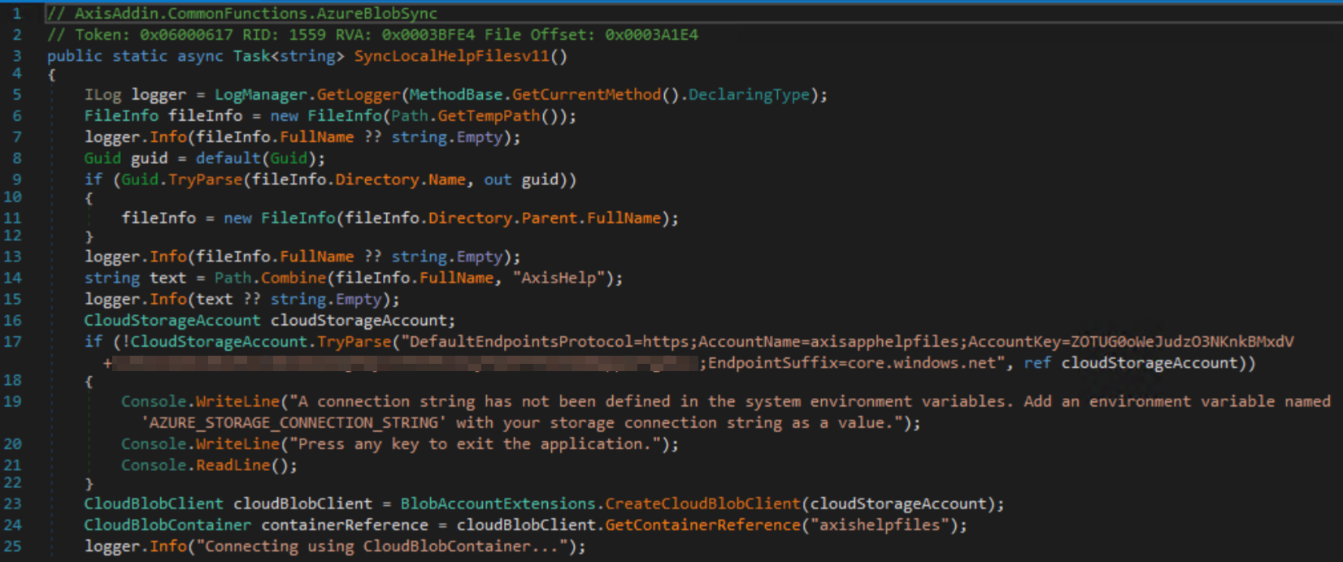Open the CreateCloudBlobClient method reference
1343x562 pixels.
coord(702,504)
